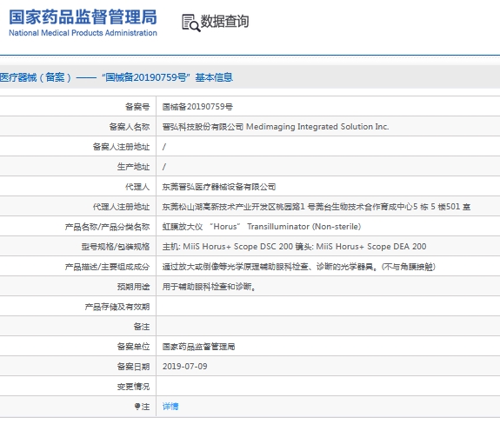This screenshot has height=424, width=500.
Task: Select the 数据查询 header text
Action: click(224, 22)
